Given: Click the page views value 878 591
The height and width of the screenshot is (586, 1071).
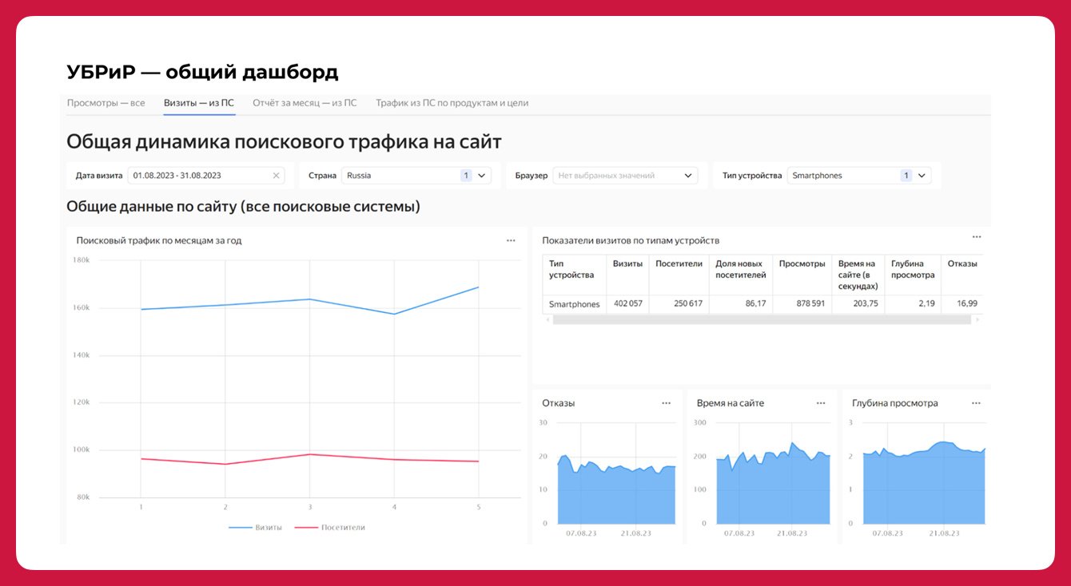Looking at the screenshot, I should coord(810,304).
